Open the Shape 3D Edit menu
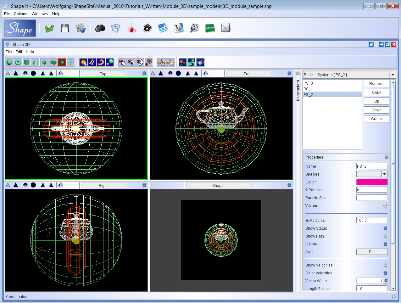The width and height of the screenshot is (401, 303). point(19,52)
